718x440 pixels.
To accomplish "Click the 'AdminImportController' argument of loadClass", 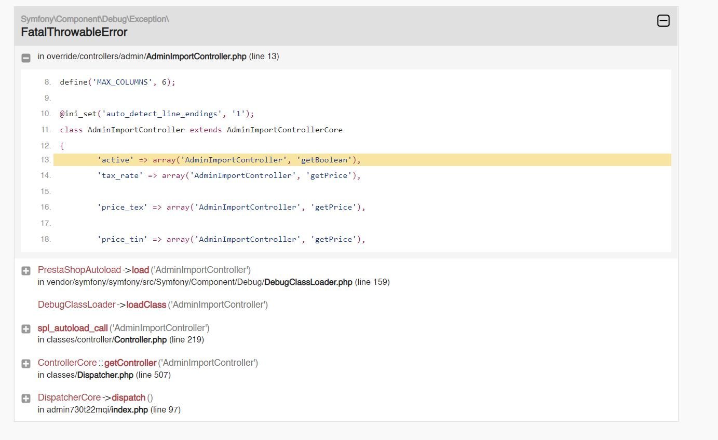I will [x=218, y=305].
